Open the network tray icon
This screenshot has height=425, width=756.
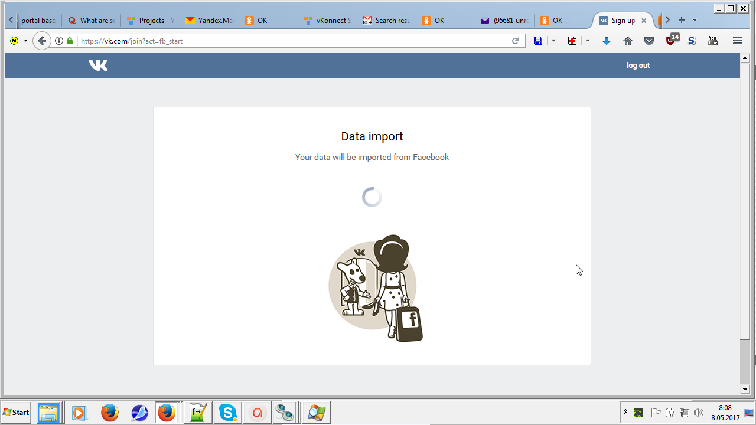[x=685, y=413]
